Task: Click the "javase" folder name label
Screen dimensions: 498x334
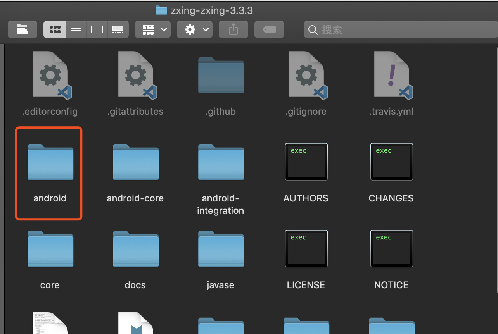Action: [221, 285]
